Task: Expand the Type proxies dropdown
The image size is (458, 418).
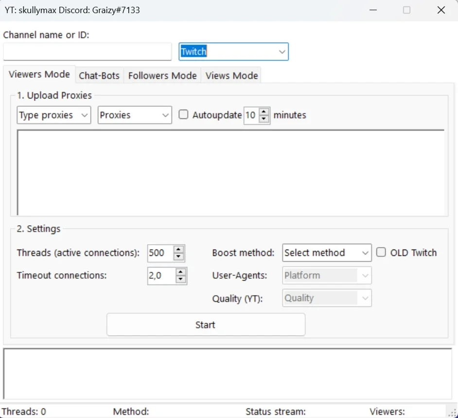Action: pyautogui.click(x=54, y=115)
